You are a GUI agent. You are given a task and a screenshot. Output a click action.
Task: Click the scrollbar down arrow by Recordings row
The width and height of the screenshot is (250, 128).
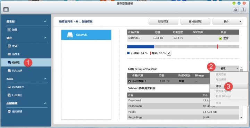pos(241,118)
